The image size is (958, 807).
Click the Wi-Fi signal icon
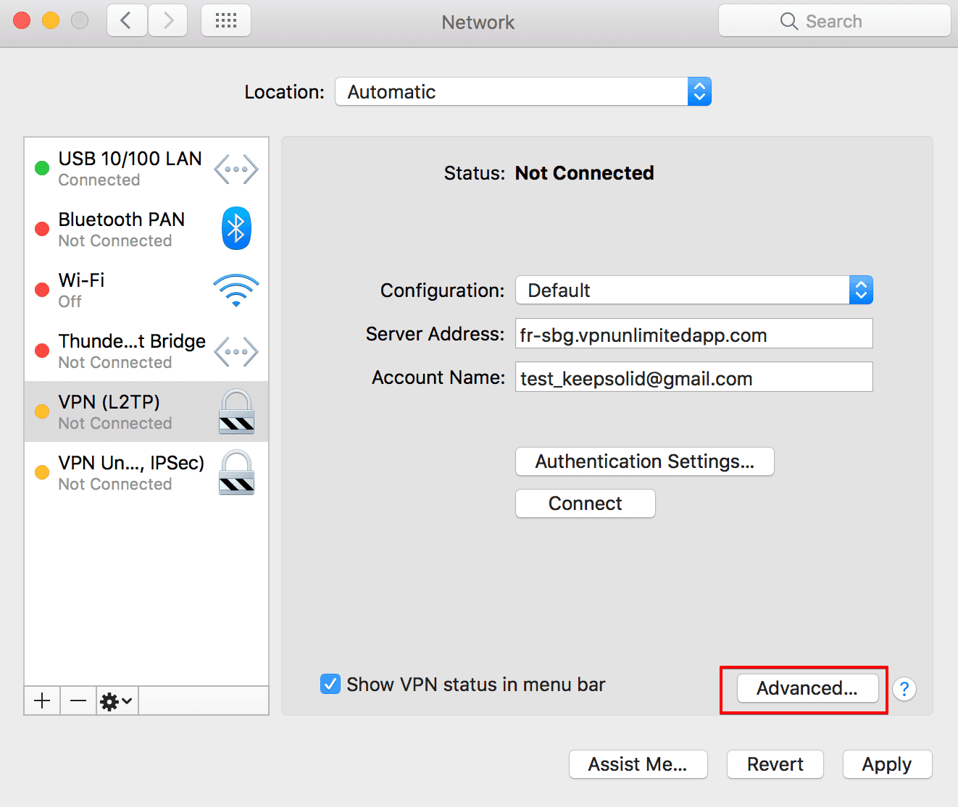236,290
